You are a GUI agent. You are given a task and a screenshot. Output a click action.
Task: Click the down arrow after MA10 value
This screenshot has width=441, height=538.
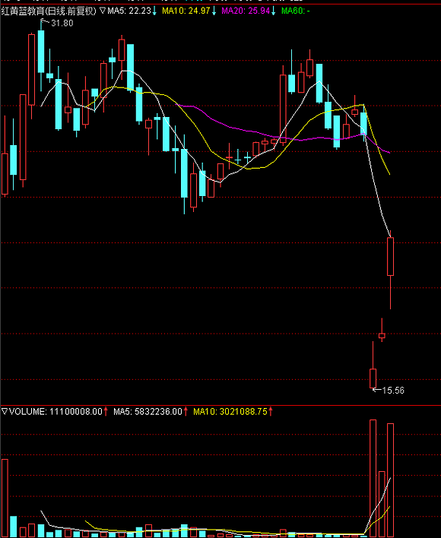point(214,11)
